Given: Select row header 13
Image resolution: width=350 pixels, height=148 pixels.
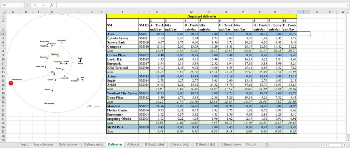Looking at the screenshot, I should [3, 72].
